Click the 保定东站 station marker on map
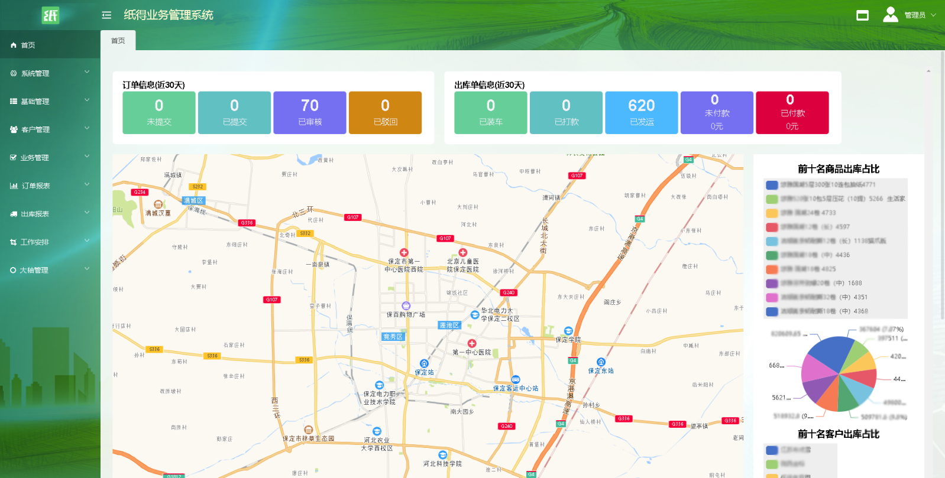 [601, 362]
